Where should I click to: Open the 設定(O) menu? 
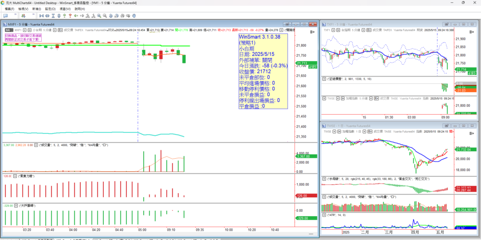[x=50, y=9]
